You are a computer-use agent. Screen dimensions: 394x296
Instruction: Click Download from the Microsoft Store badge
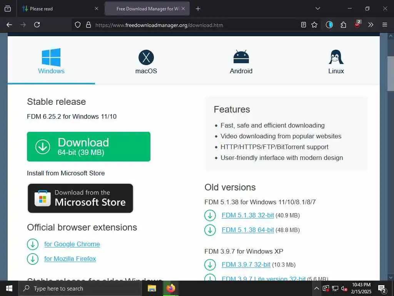[x=80, y=198]
